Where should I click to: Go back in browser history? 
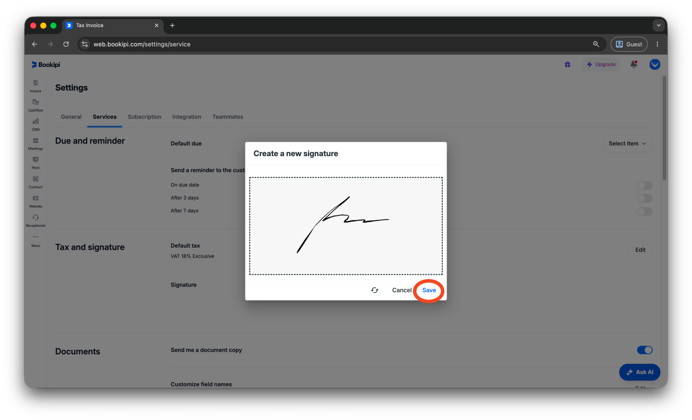coord(35,44)
